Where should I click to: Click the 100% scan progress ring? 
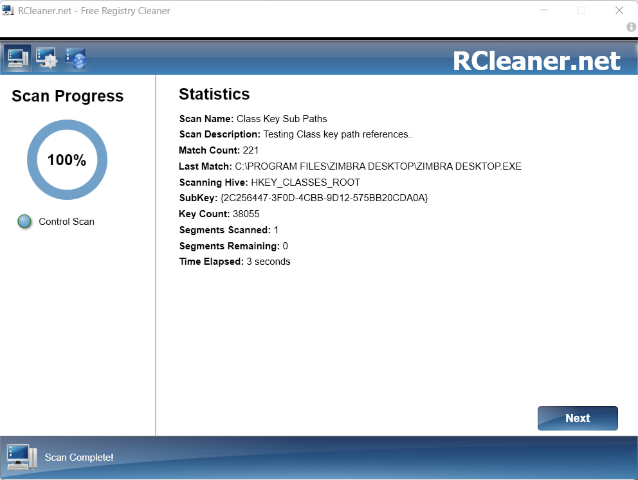67,160
